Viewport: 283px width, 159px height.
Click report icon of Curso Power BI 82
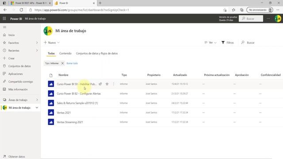point(51,93)
